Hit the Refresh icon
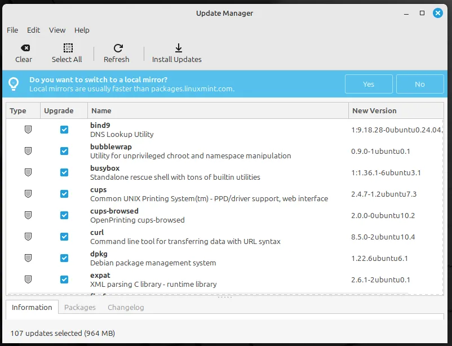452x346 pixels. point(117,48)
